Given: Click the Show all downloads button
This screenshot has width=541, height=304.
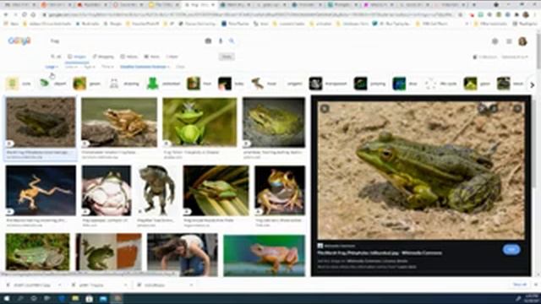Looking at the screenshot, I should click(520, 285).
